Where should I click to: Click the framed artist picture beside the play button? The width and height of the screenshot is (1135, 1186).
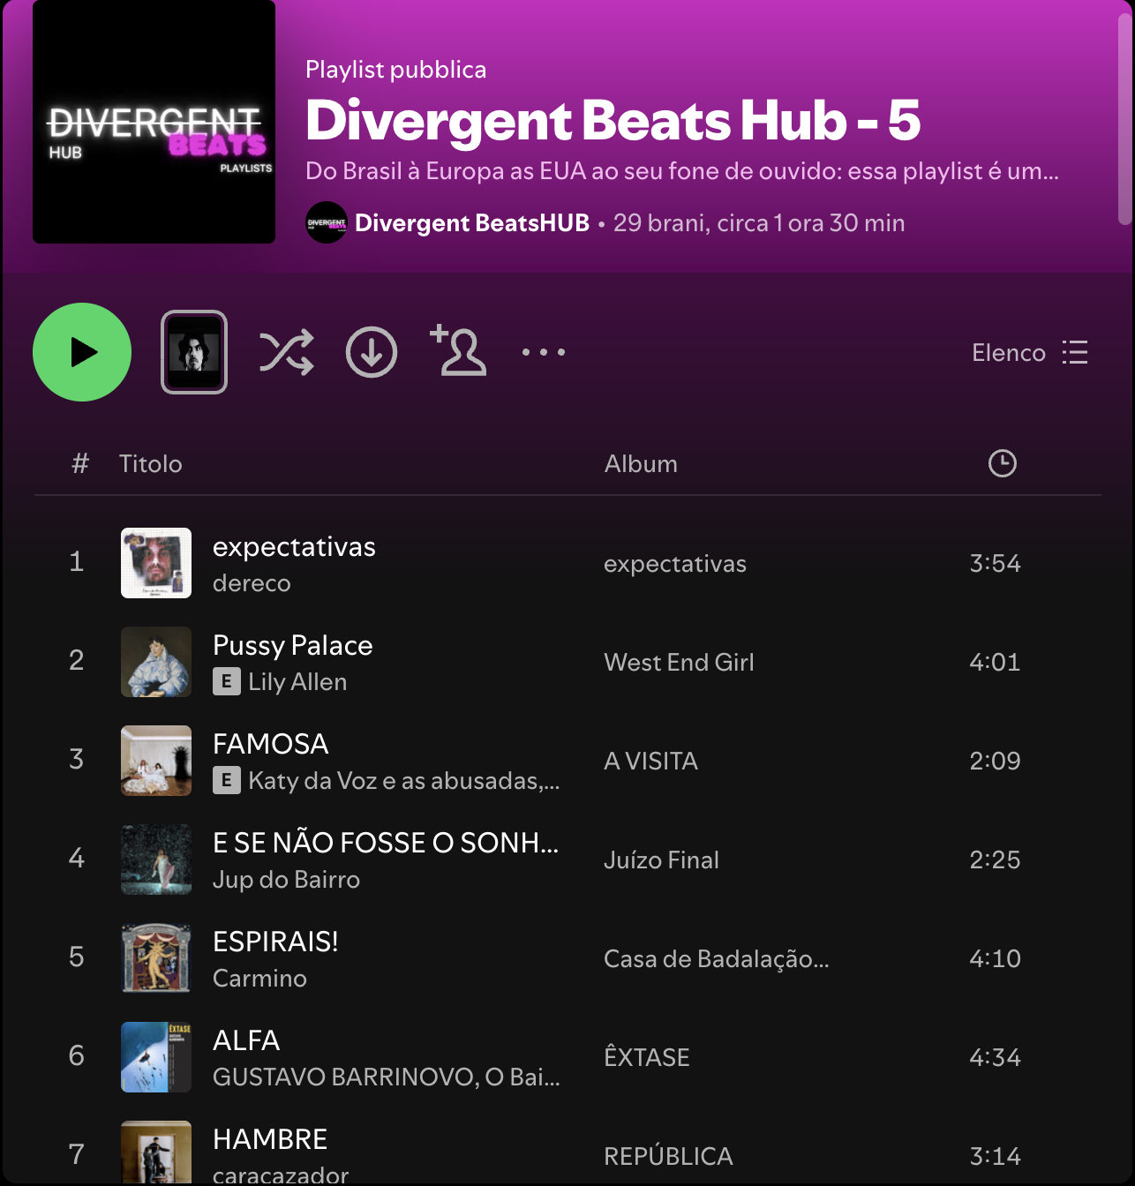(x=193, y=351)
